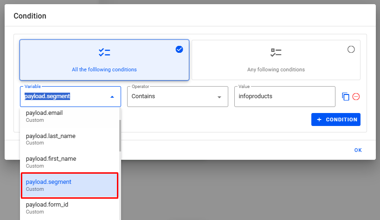
Task: Click the "All the following conditions" label
Action: pos(104,69)
